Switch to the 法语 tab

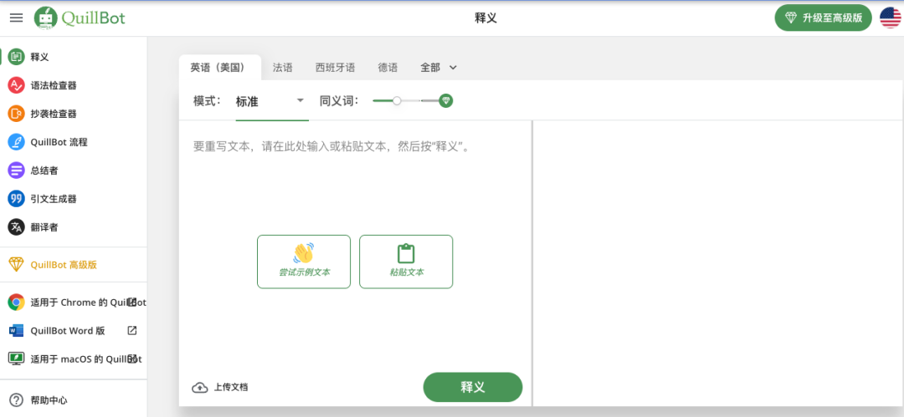pyautogui.click(x=283, y=68)
